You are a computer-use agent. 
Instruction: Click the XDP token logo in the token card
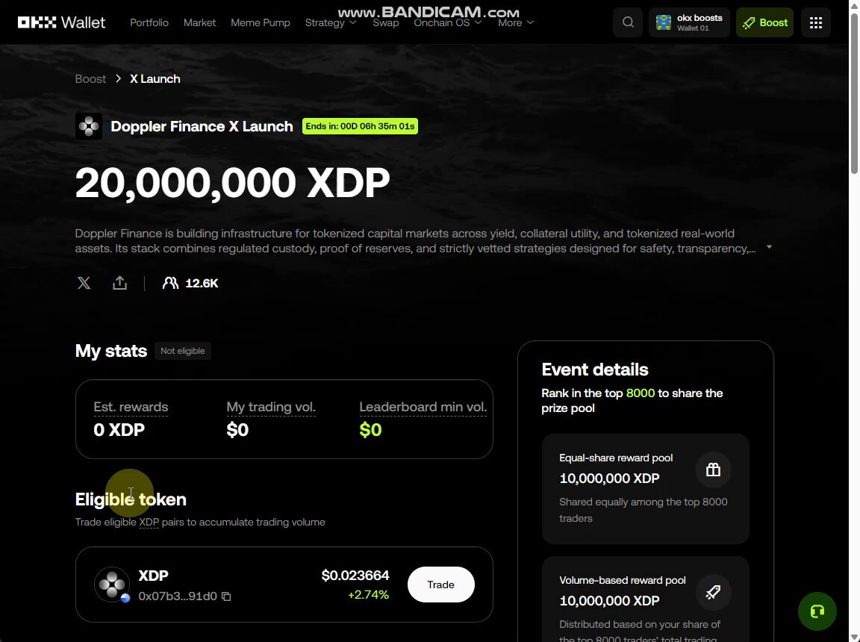point(112,585)
